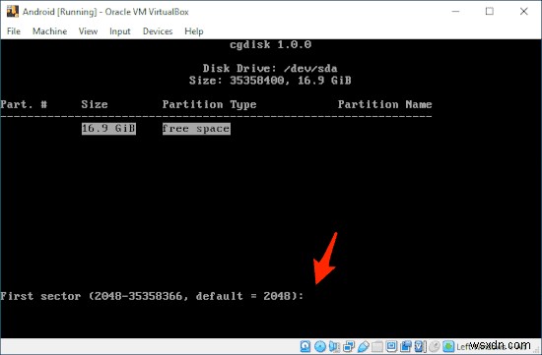Open the Machine menu

coord(50,31)
